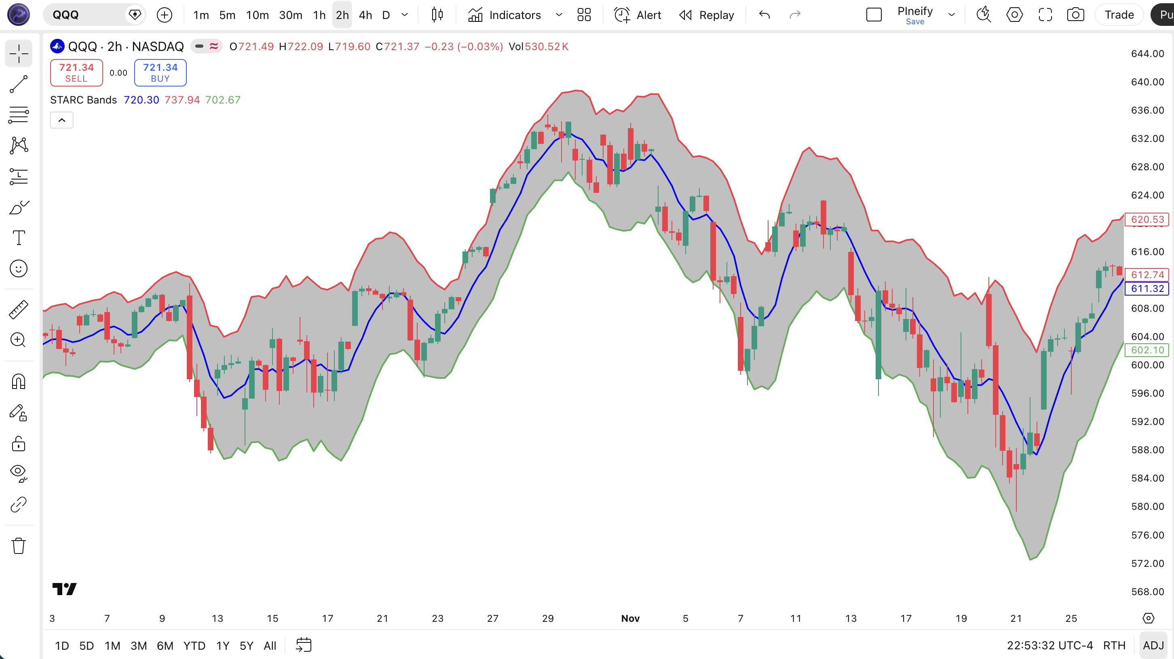Enter fullscreen chart mode
This screenshot has width=1174, height=659.
click(1045, 15)
